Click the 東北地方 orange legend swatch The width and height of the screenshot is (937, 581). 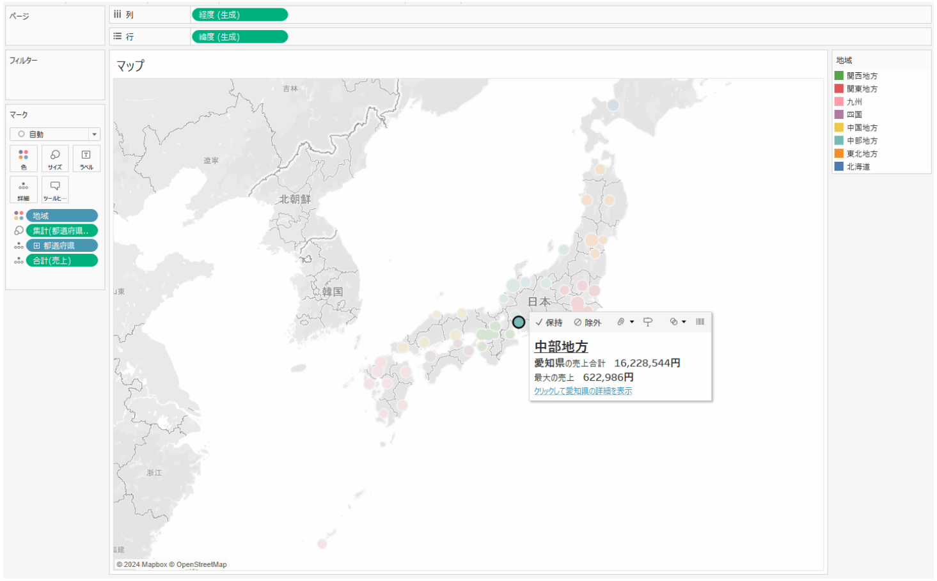click(839, 153)
